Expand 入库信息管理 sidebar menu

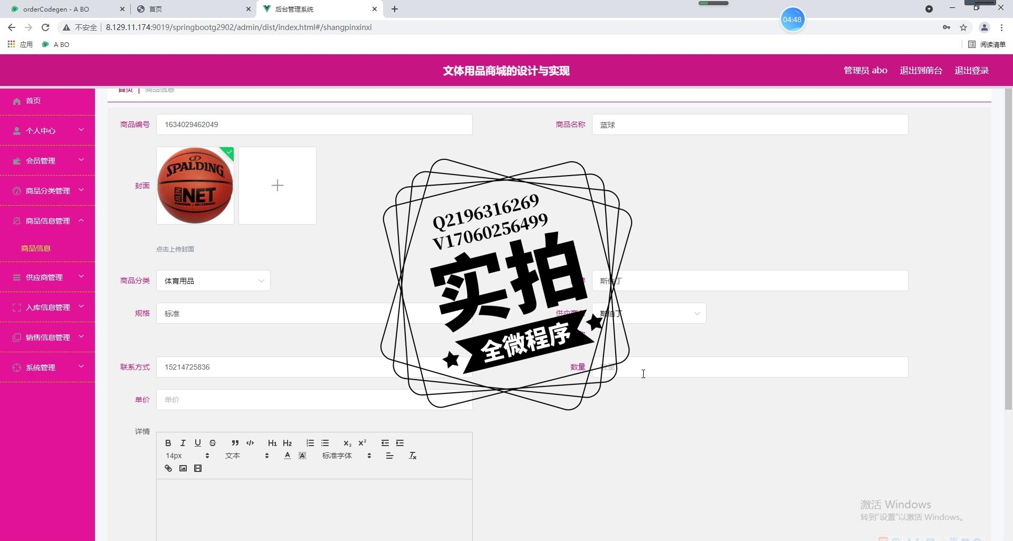click(47, 307)
